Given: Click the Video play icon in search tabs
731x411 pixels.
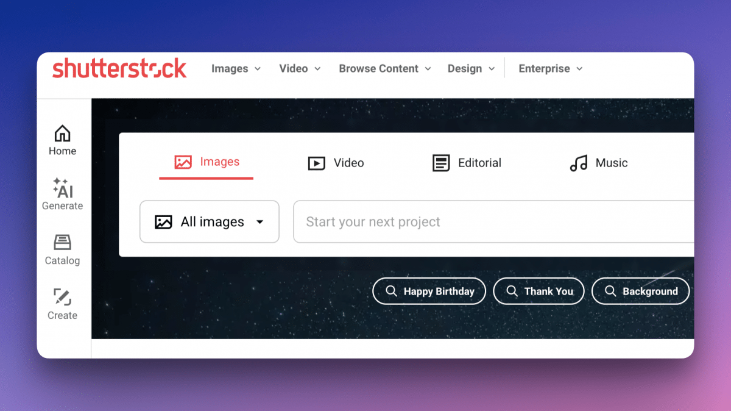Looking at the screenshot, I should tap(316, 163).
